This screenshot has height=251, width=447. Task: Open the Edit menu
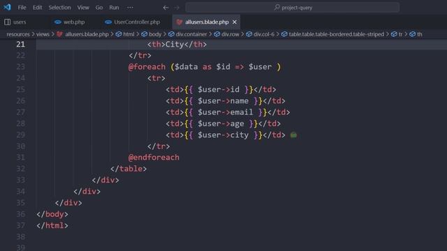(x=37, y=8)
